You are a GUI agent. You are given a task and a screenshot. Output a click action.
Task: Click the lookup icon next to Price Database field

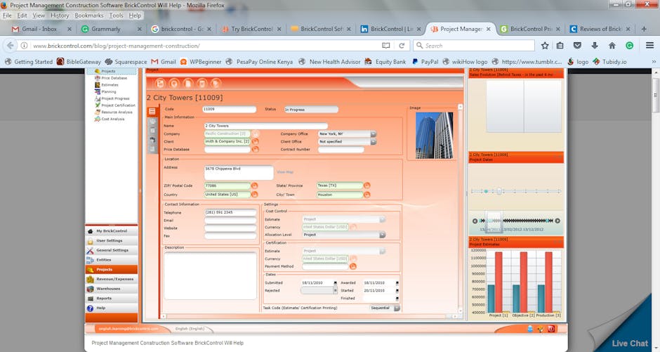point(255,149)
